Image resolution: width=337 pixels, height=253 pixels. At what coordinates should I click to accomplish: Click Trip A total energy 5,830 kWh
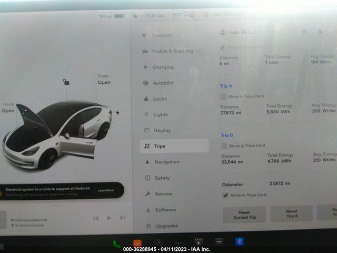pyautogui.click(x=279, y=112)
